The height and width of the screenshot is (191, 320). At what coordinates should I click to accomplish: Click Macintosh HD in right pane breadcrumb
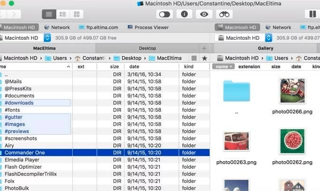(238, 58)
